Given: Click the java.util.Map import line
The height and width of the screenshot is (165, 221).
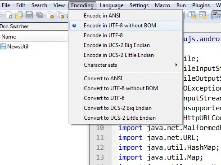Looking at the screenshot, I should point(161,157).
